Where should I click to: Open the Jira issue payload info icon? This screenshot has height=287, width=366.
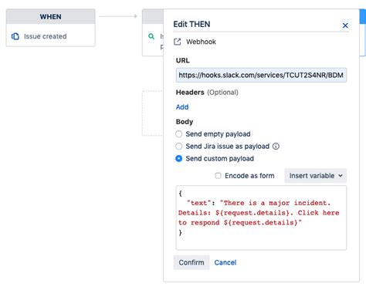[x=276, y=147]
